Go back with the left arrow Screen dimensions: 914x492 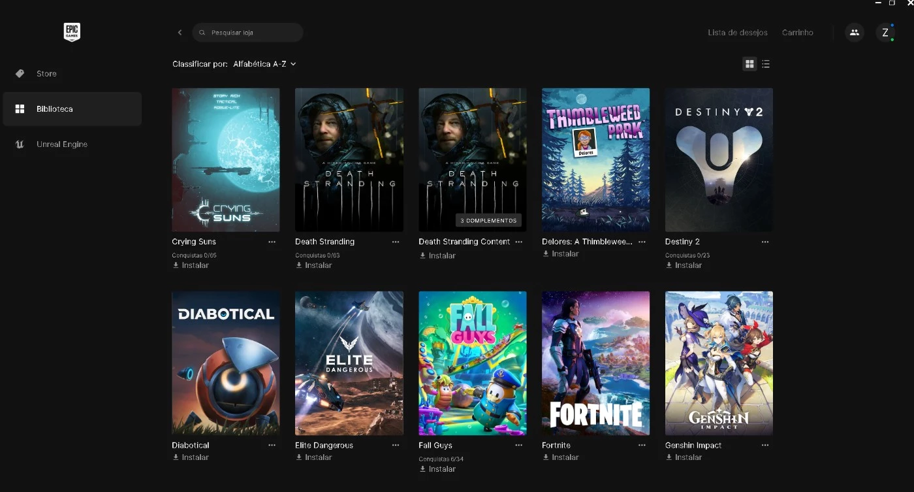[x=180, y=32]
